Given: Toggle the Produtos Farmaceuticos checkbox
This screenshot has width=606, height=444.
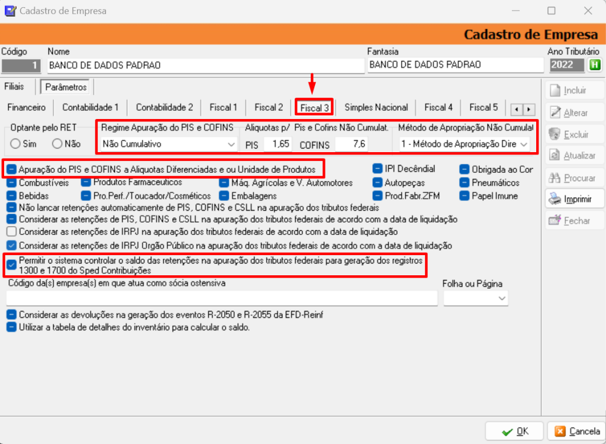Looking at the screenshot, I should pos(86,182).
